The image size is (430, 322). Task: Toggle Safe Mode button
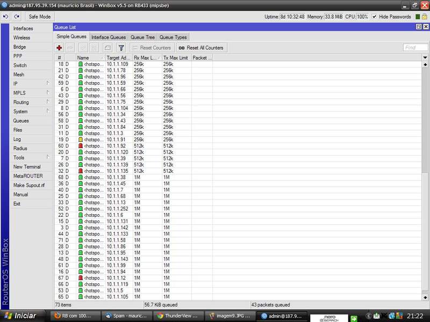coord(40,17)
